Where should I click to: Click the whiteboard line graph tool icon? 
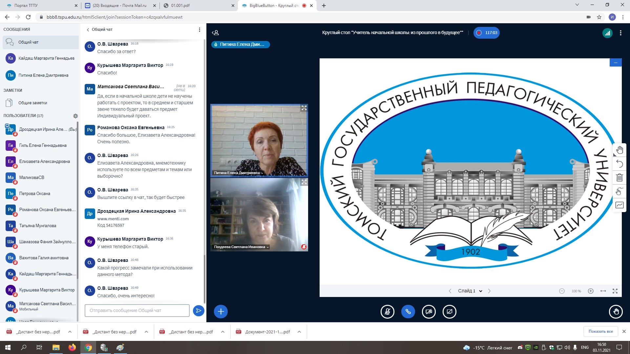(619, 205)
